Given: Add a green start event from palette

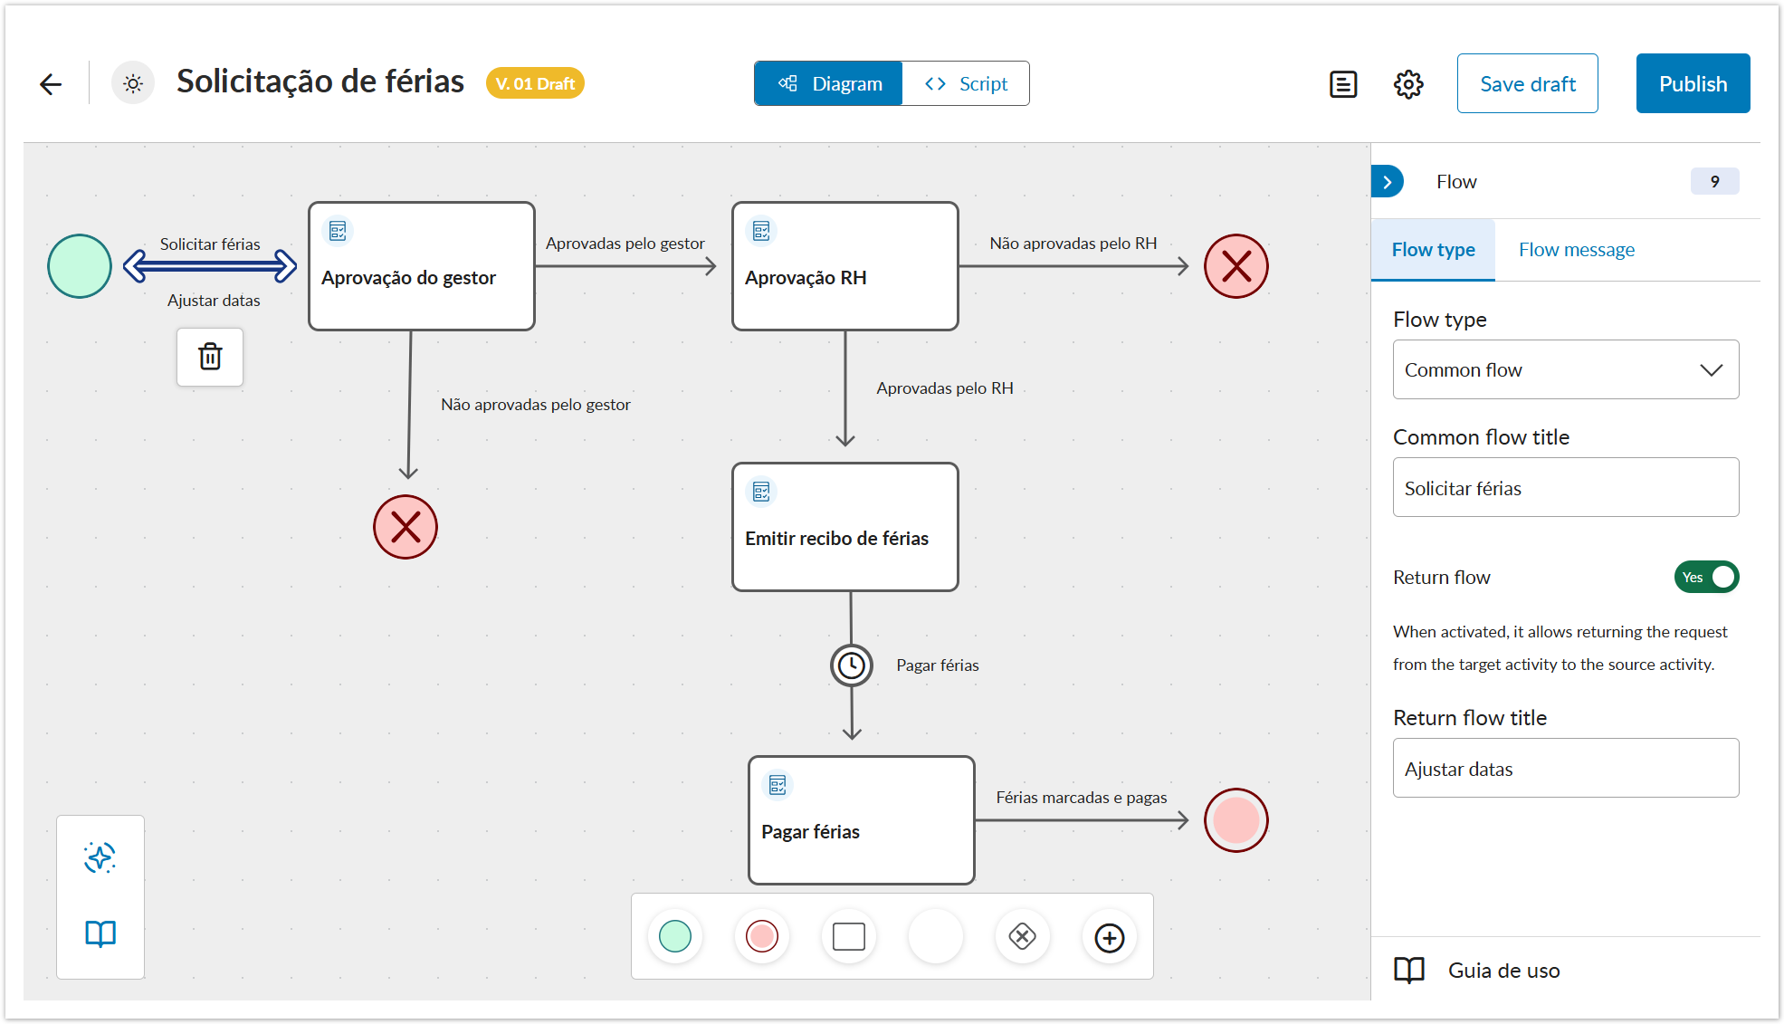Looking at the screenshot, I should [x=675, y=936].
